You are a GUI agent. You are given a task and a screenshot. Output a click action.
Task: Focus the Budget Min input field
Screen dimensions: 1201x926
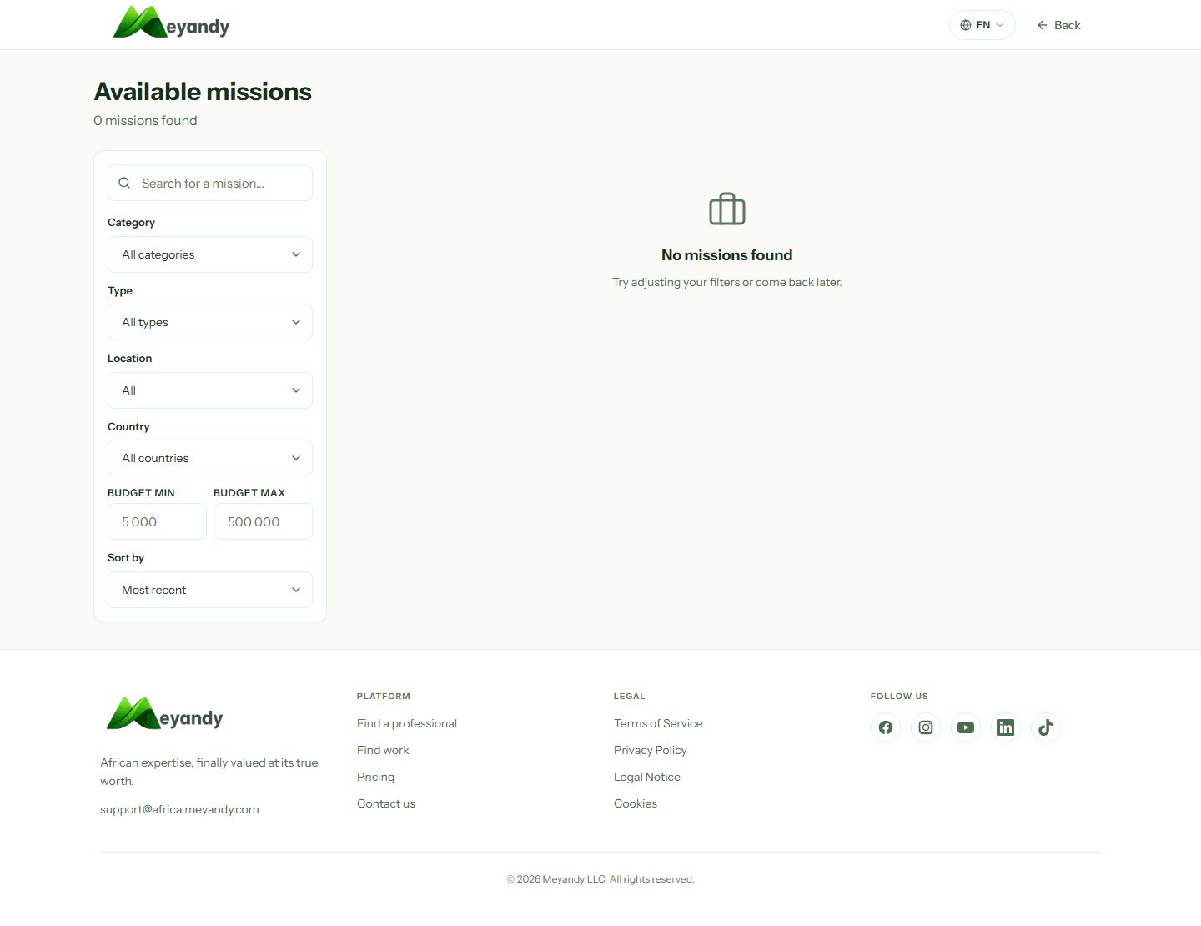[157, 521]
